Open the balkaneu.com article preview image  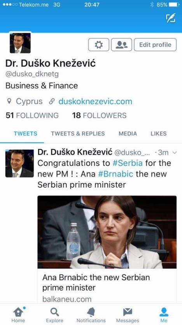coord(107,232)
